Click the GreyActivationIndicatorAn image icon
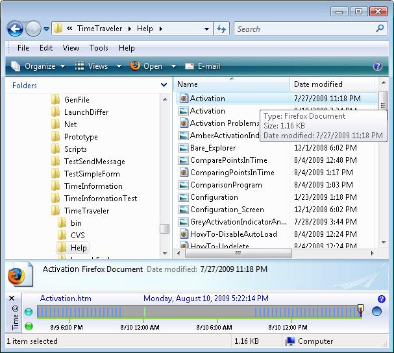Image resolution: width=394 pixels, height=353 pixels. point(184,222)
